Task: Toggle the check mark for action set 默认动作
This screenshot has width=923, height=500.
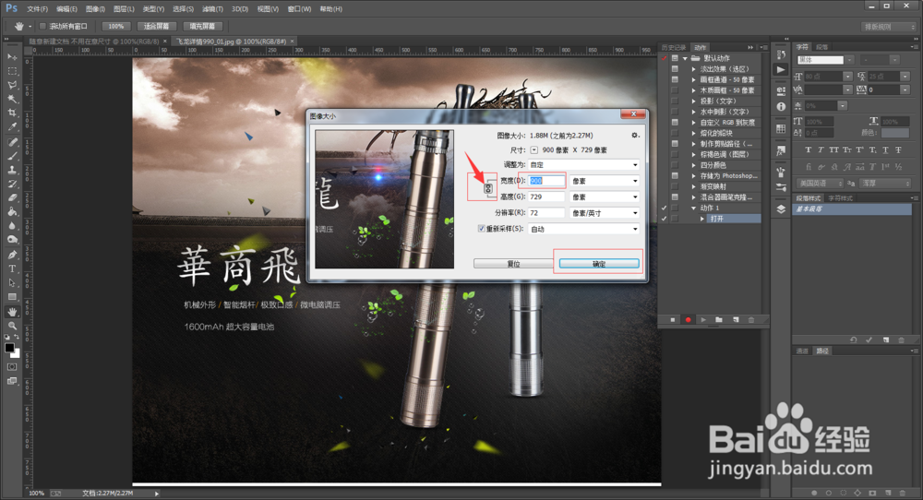Action: point(665,58)
